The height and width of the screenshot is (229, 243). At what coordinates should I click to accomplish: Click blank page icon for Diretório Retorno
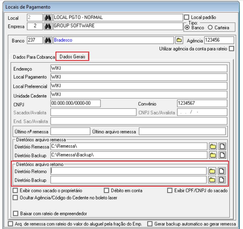[222, 171]
